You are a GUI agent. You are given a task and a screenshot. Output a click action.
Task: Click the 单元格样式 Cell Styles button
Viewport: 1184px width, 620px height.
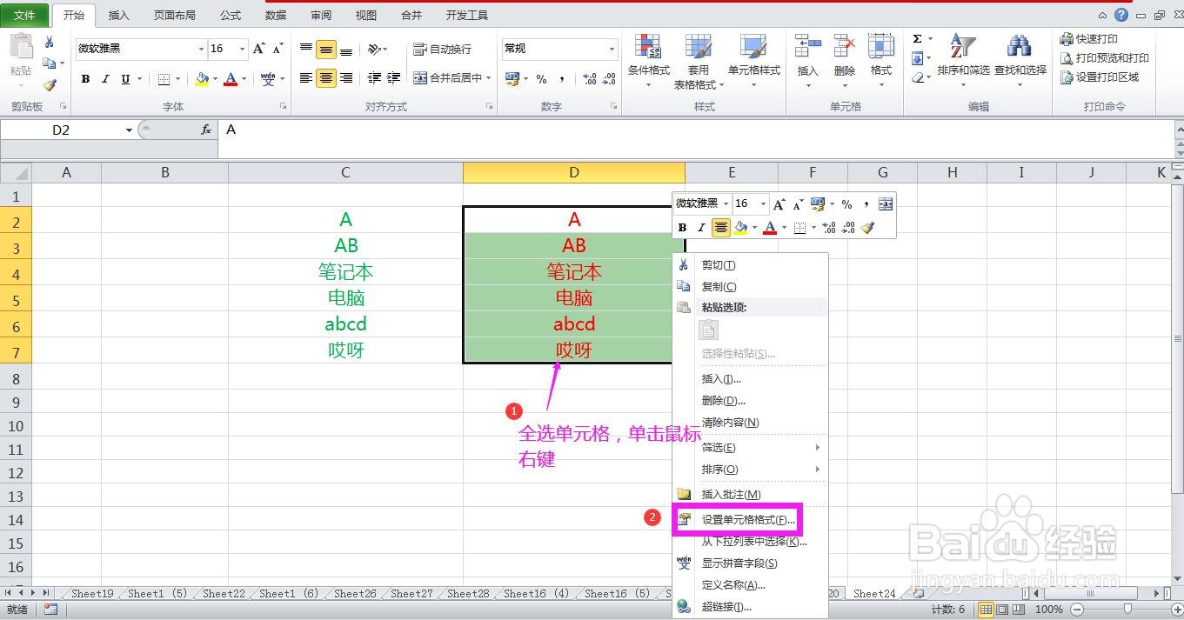coord(754,61)
